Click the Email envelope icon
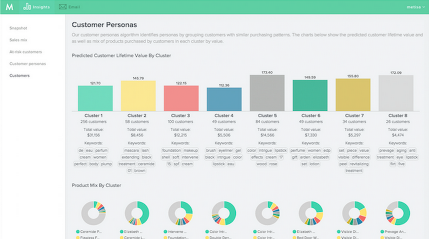 62,7
